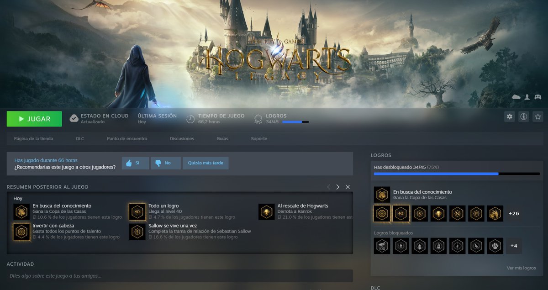Viewport: 548px width, 290px height.
Task: Click the checkmark achievement icon in Logros panel
Action: click(x=382, y=214)
